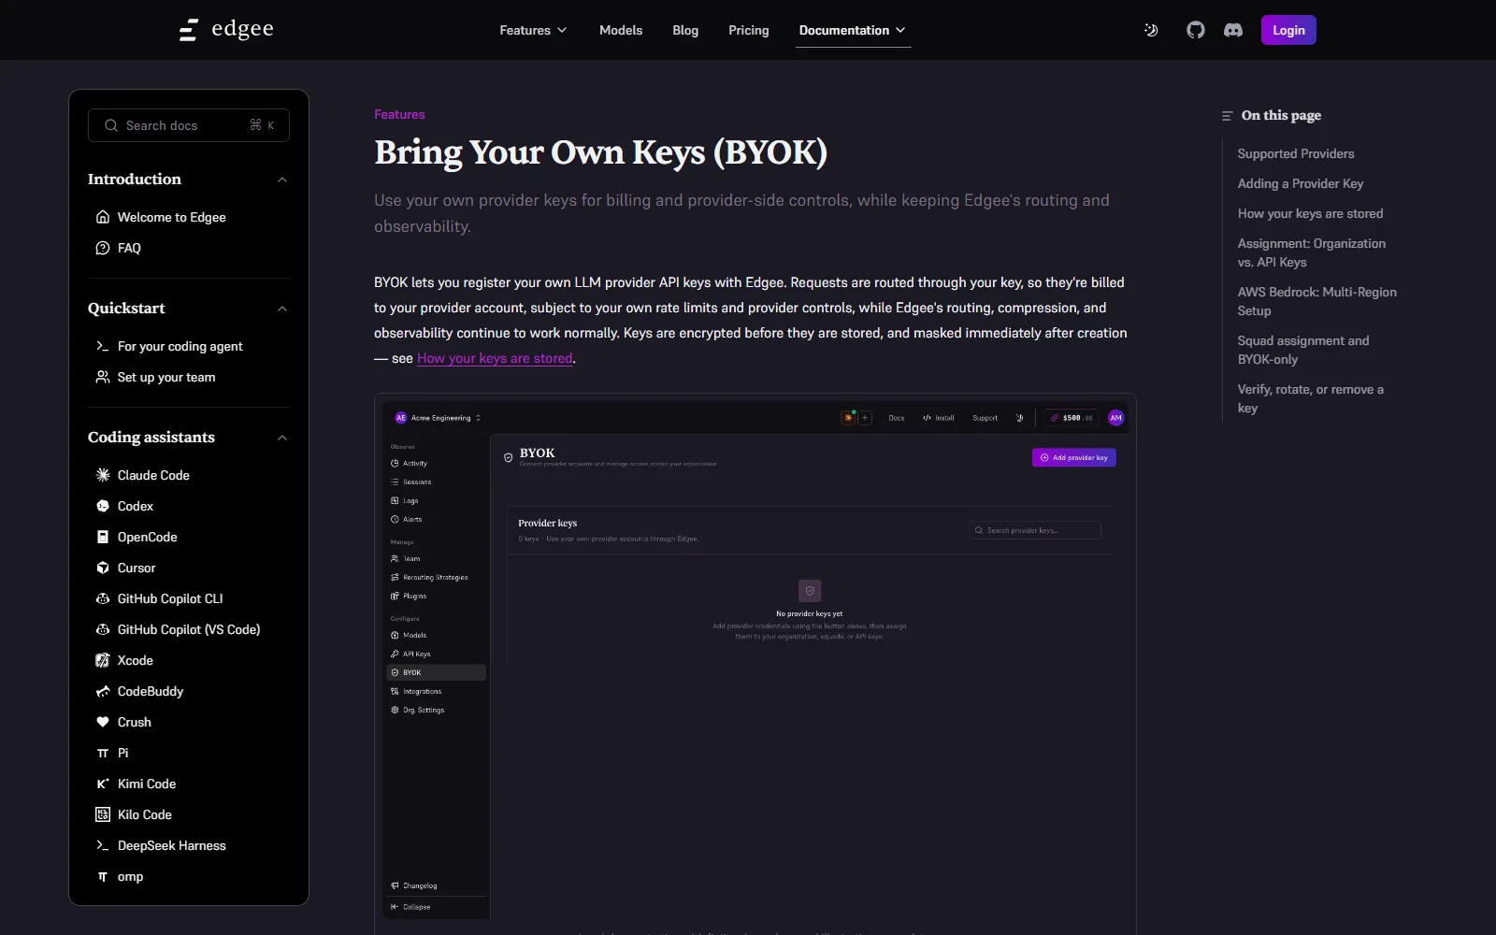
Task: Open the Pricing menu item
Action: click(x=749, y=30)
